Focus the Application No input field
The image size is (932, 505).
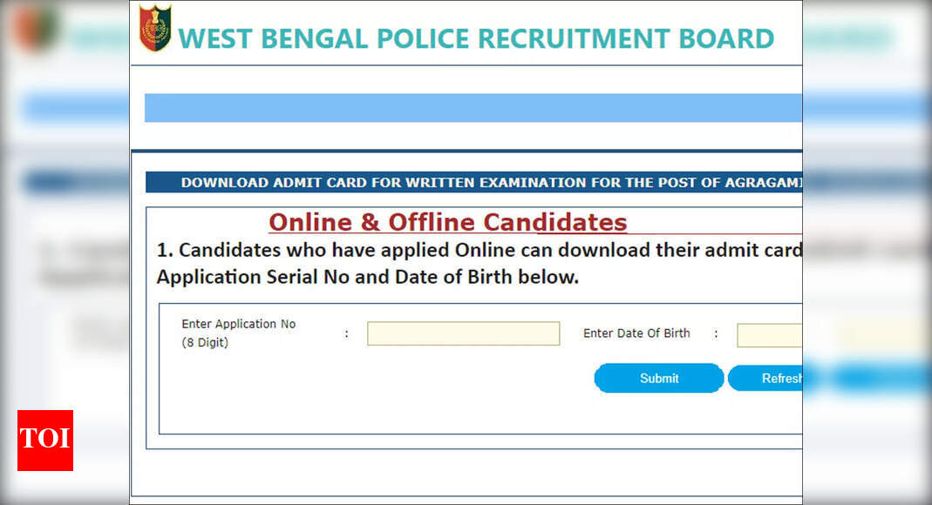(x=464, y=333)
